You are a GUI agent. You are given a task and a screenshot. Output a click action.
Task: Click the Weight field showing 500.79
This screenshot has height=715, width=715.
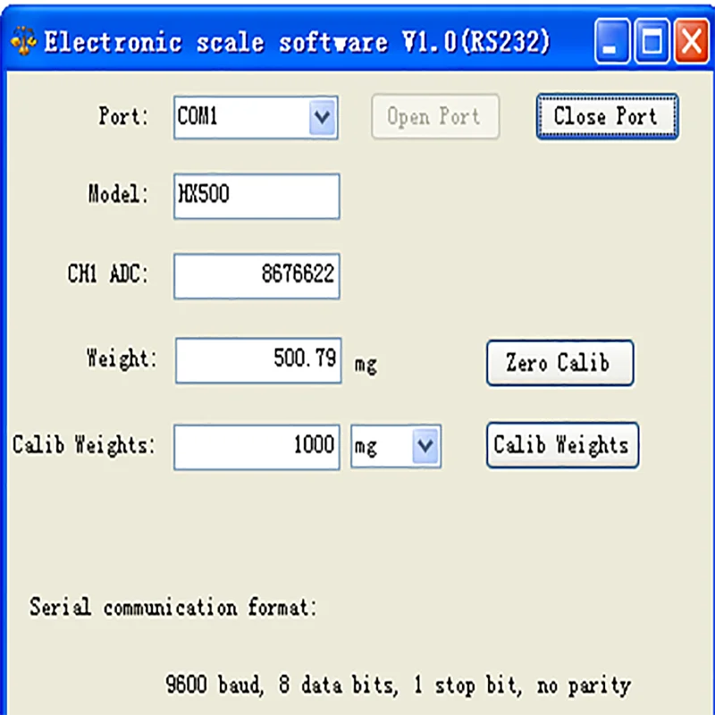pyautogui.click(x=258, y=360)
